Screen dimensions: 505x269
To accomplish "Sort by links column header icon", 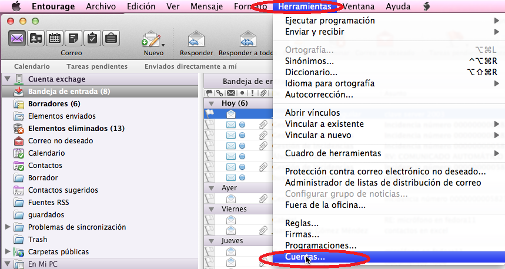I will (x=219, y=93).
